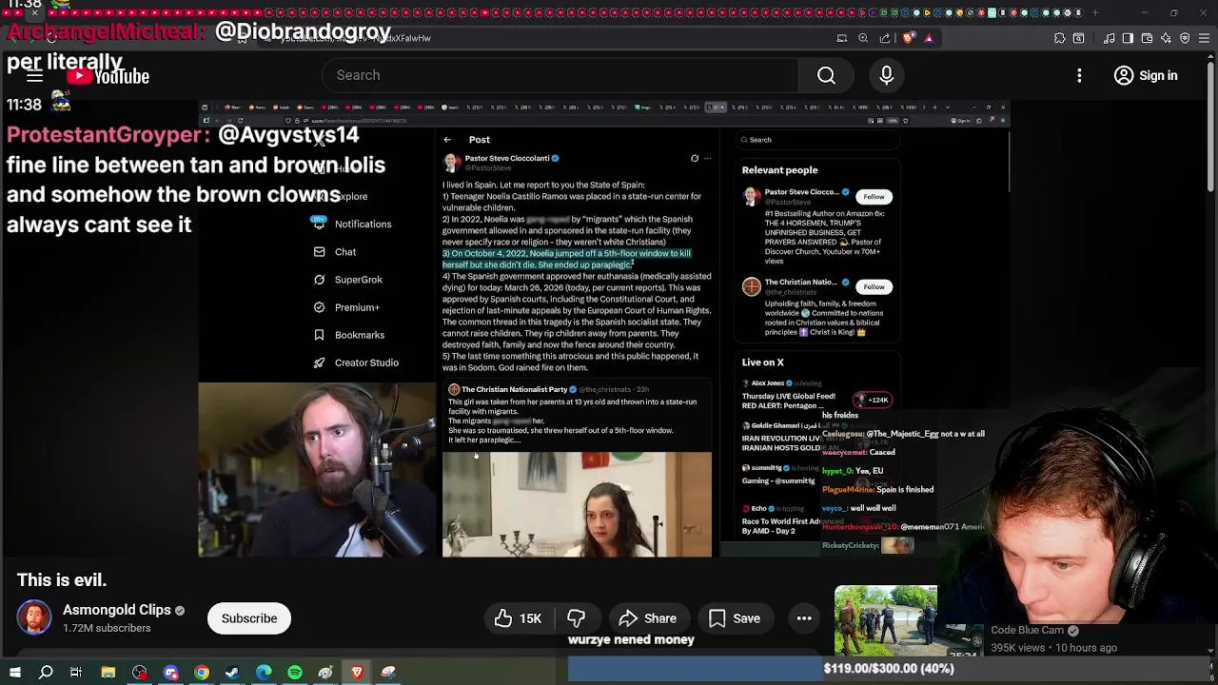Click the video title 'This is evil.'
Viewport: 1218px width, 685px height.
[x=62, y=580]
